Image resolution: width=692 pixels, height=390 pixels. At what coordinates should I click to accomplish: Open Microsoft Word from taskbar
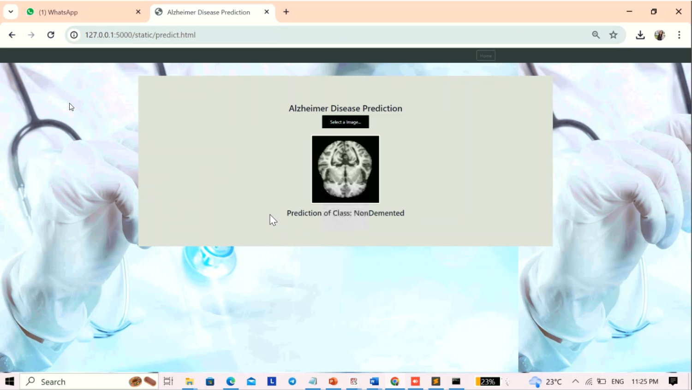tap(374, 382)
